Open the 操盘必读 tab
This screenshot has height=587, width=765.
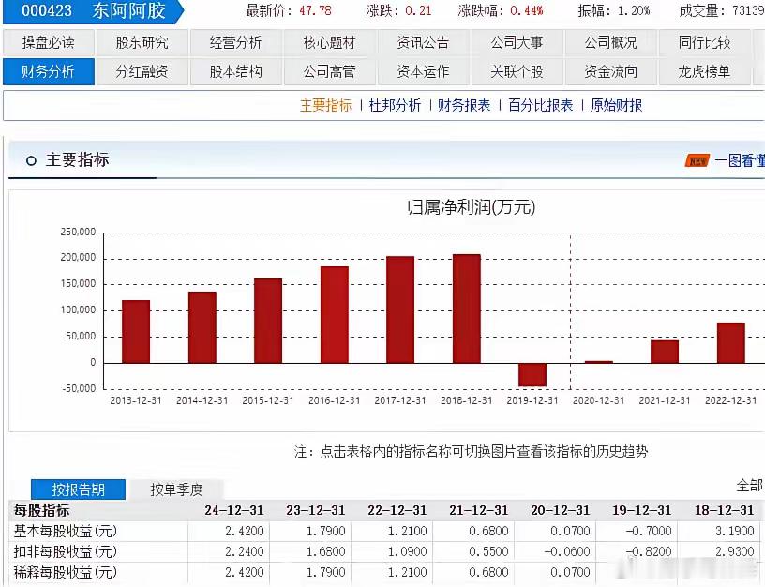[48, 43]
